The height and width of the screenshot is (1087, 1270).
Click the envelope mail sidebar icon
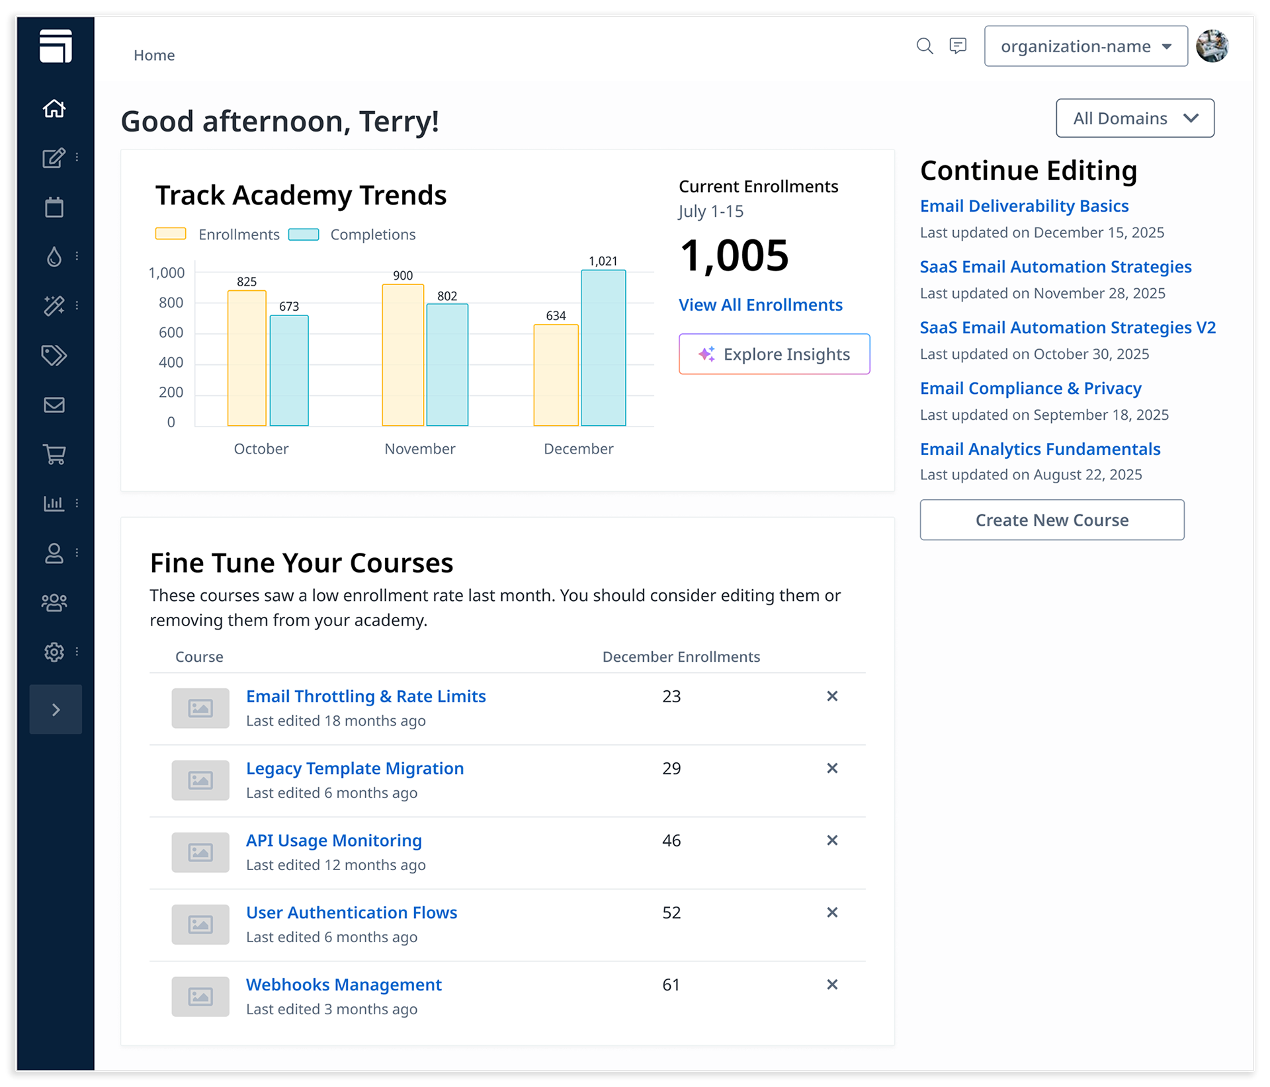pos(54,405)
